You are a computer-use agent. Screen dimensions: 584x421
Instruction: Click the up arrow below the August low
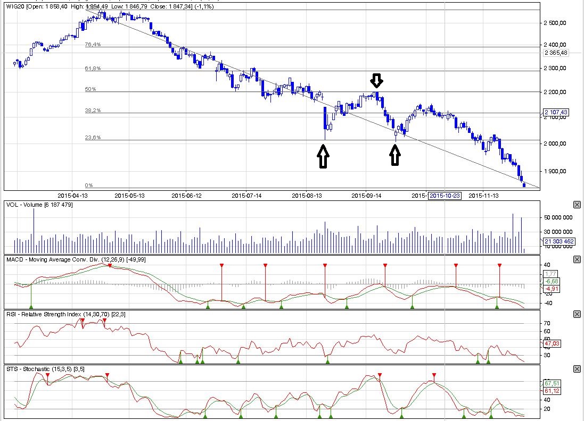pos(323,157)
